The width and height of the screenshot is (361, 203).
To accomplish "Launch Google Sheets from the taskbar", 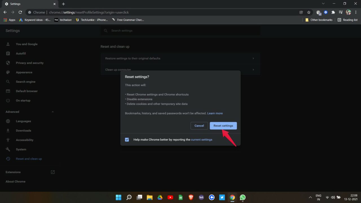I will (x=180, y=197).
